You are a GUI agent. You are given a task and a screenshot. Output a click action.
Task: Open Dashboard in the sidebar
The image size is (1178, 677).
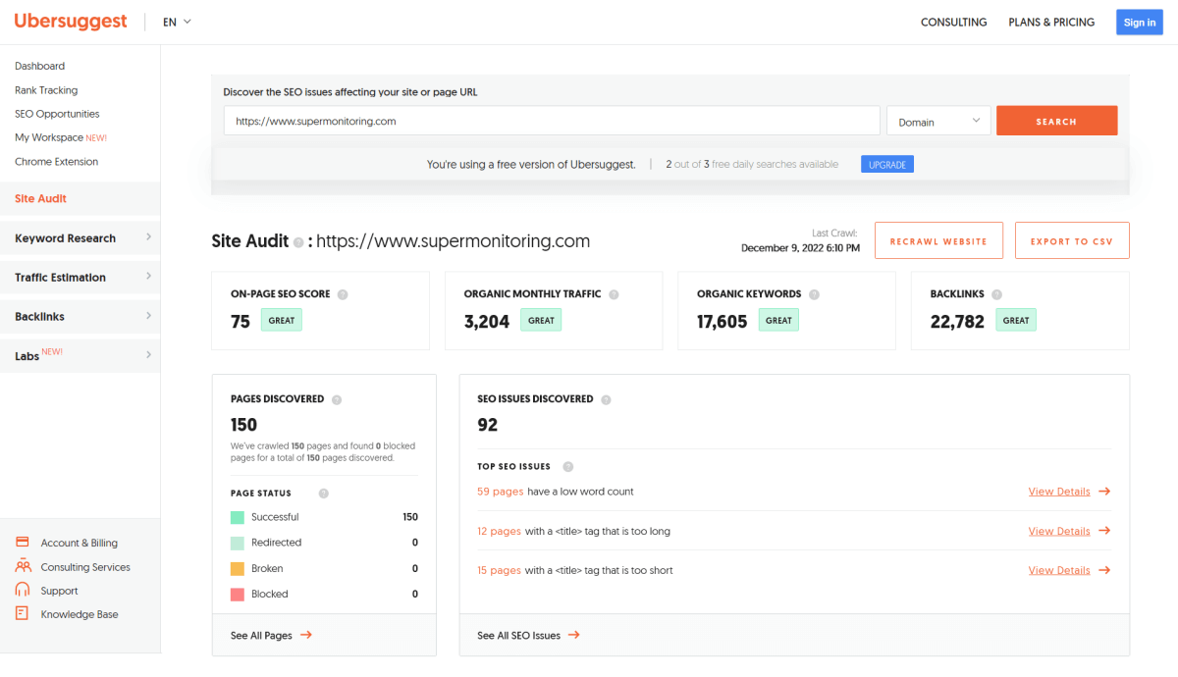coord(39,66)
